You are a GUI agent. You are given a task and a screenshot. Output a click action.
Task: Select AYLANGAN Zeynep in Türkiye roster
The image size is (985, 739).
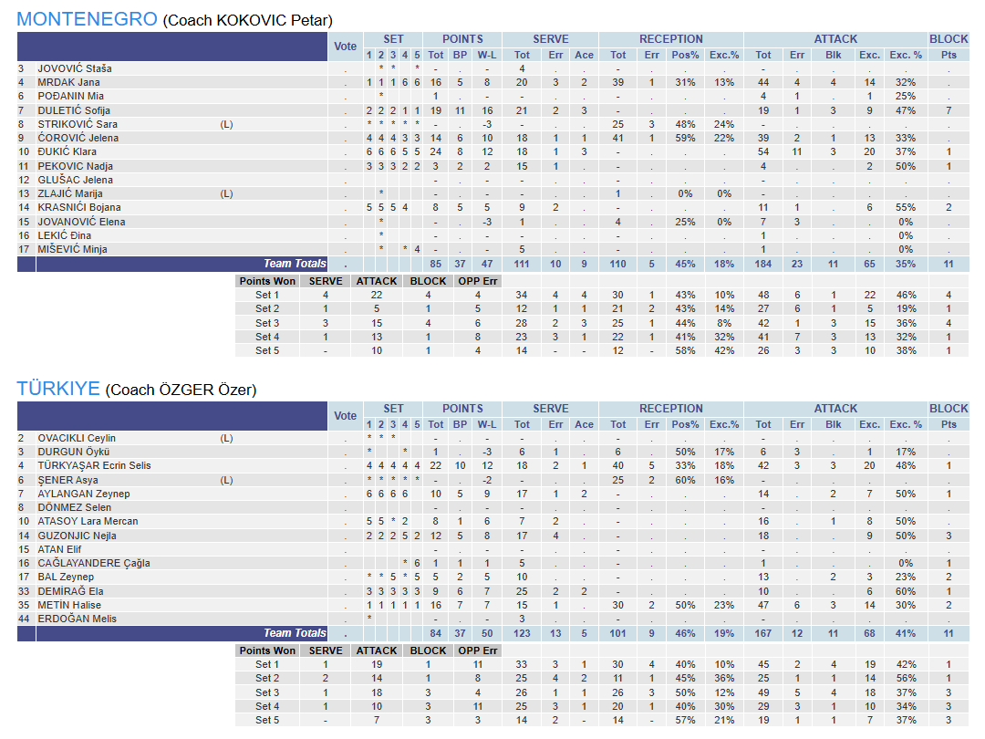pos(83,494)
